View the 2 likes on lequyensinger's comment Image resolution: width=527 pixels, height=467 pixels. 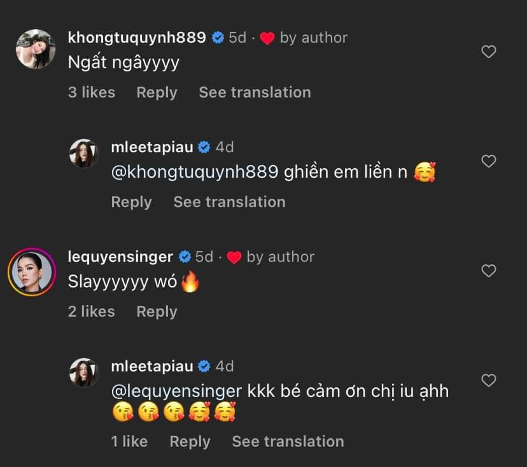point(92,312)
